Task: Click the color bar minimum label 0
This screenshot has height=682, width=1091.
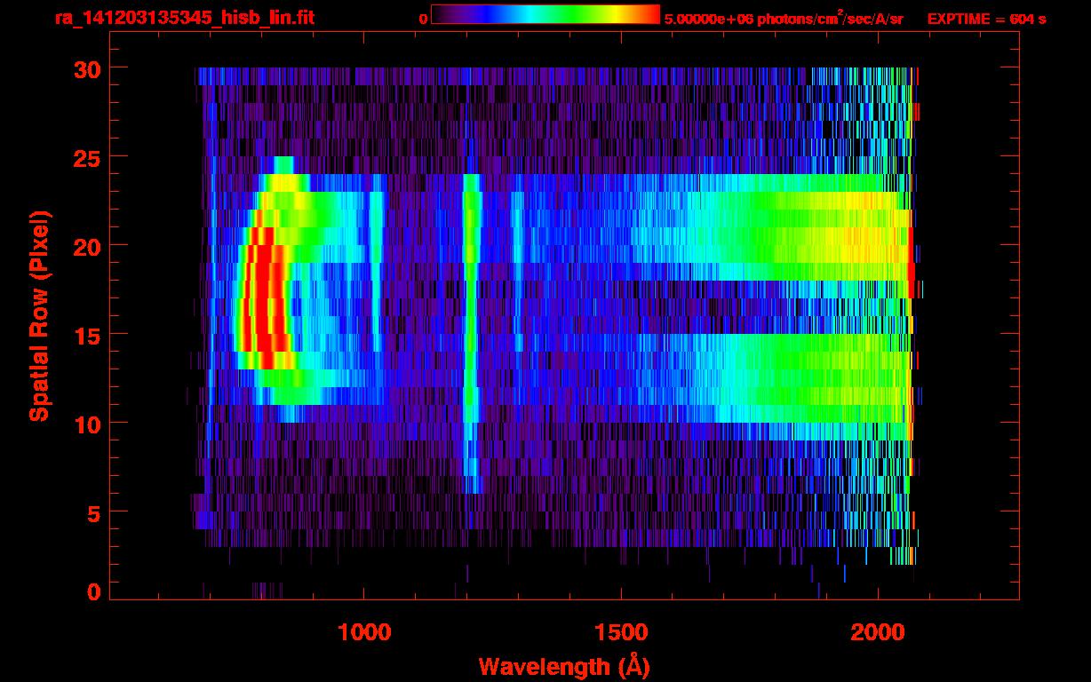Action: click(424, 19)
